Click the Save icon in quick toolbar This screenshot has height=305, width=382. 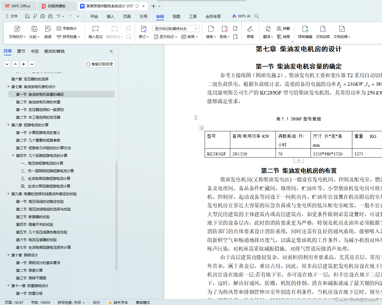[27, 16]
